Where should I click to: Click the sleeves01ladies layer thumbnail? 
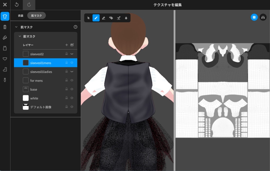pos(26,72)
